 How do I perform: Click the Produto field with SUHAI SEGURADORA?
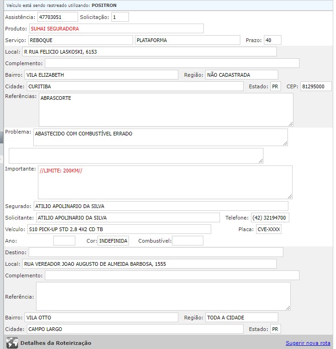click(116, 29)
